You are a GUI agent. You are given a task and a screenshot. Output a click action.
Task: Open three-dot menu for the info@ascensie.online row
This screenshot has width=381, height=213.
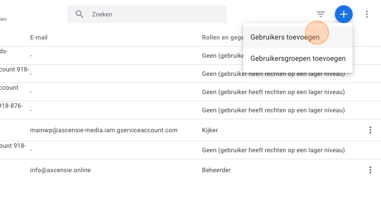pos(370,170)
